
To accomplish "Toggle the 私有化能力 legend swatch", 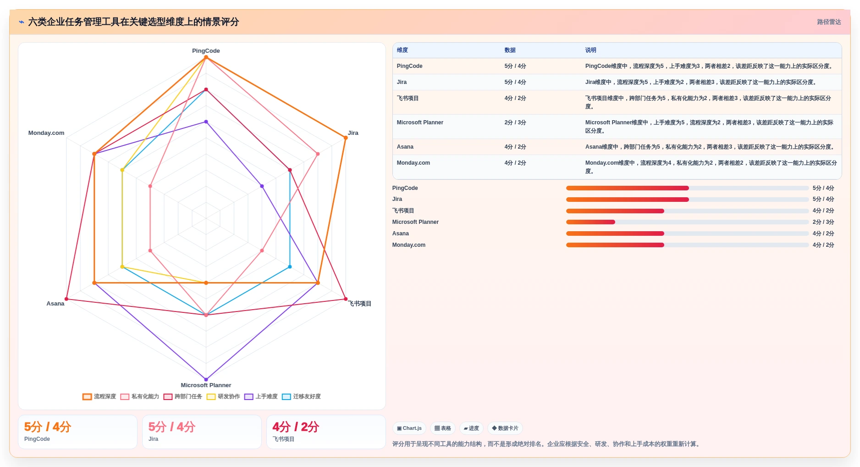I will (x=125, y=397).
